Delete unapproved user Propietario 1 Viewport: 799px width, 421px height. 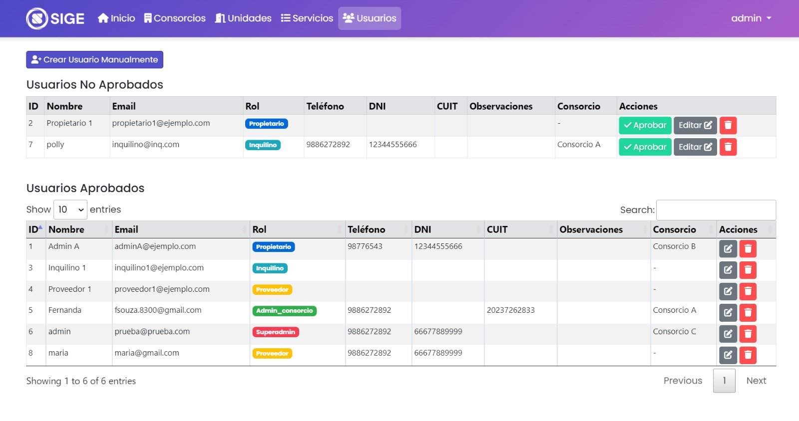point(728,125)
